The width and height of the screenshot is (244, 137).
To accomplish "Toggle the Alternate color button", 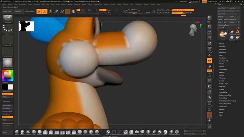I will pos(8,94).
